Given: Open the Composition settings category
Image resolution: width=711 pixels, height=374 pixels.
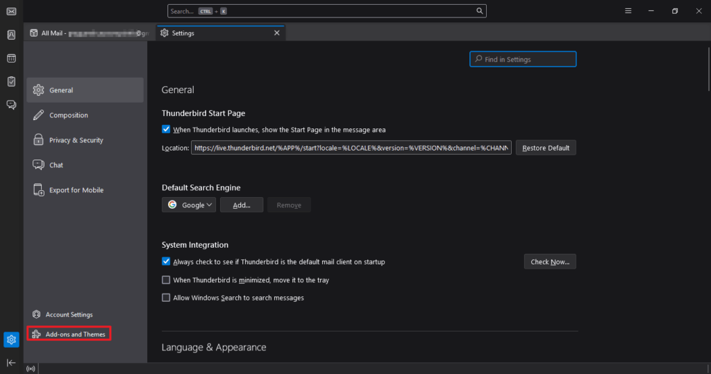Looking at the screenshot, I should 85,115.
